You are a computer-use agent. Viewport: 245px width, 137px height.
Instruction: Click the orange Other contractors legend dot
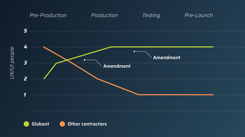tap(62, 124)
